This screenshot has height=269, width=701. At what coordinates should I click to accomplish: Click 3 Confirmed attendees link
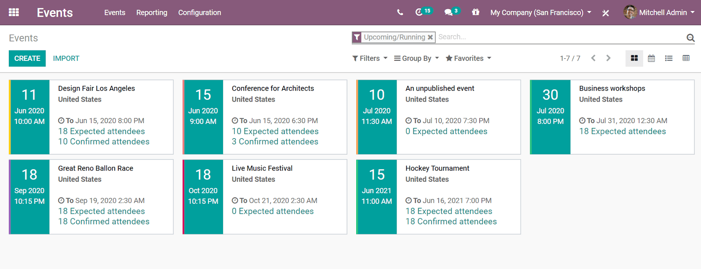point(275,142)
